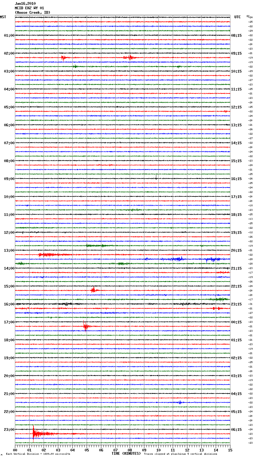Click the red burst on the 17:00 row
The width and height of the screenshot is (254, 458).
pos(87,326)
